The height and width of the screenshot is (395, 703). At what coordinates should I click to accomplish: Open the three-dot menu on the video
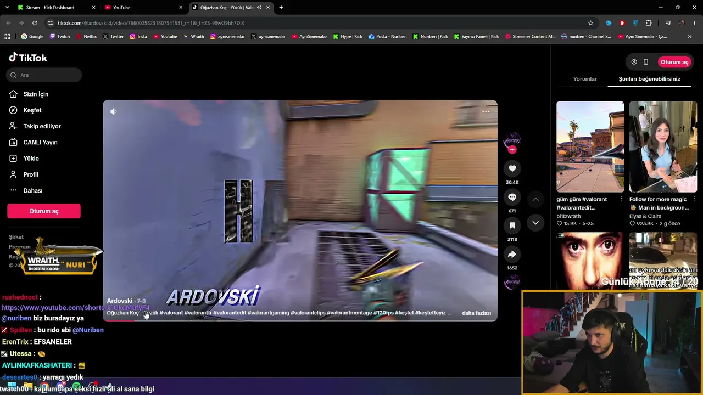[x=486, y=111]
